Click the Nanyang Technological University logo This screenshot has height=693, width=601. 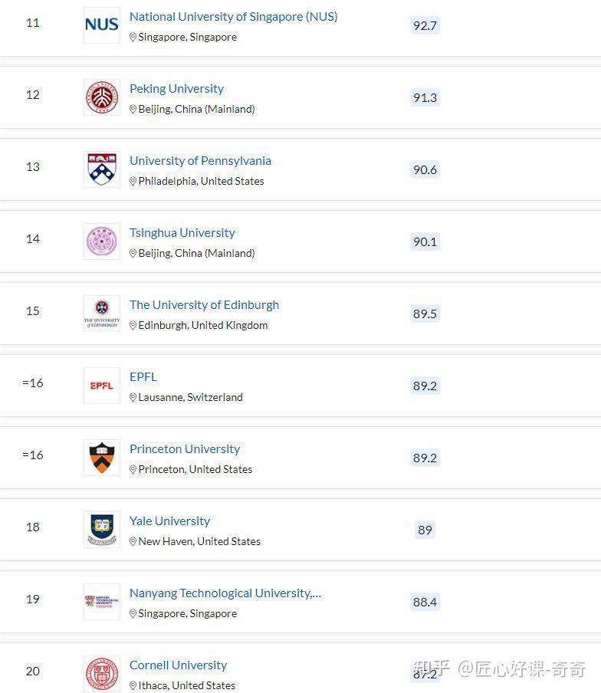click(102, 602)
